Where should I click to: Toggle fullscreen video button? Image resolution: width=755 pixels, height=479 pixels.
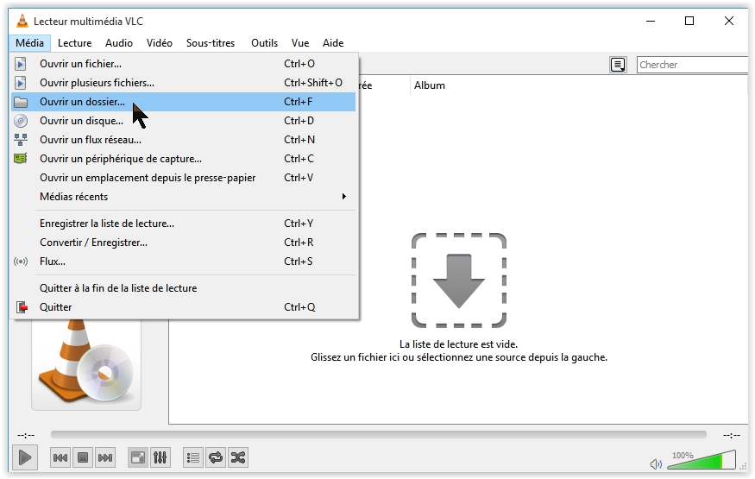138,457
